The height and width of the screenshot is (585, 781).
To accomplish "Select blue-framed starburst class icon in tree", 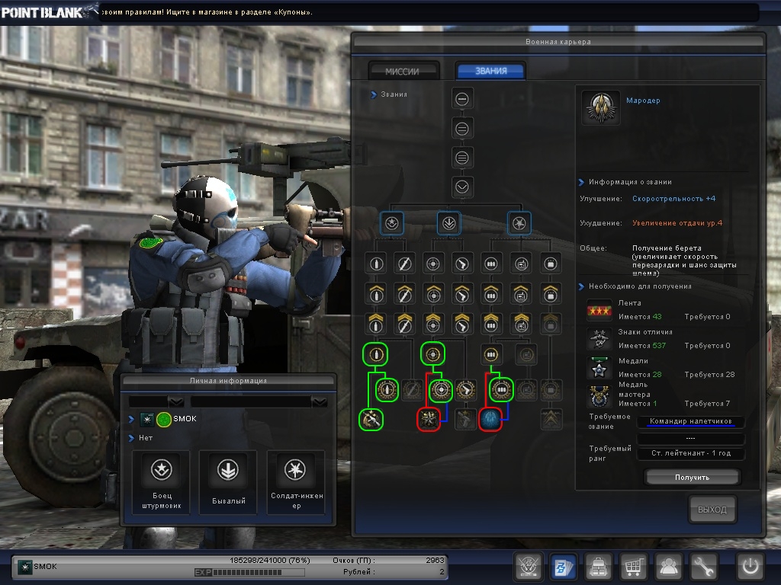I will coord(519,223).
